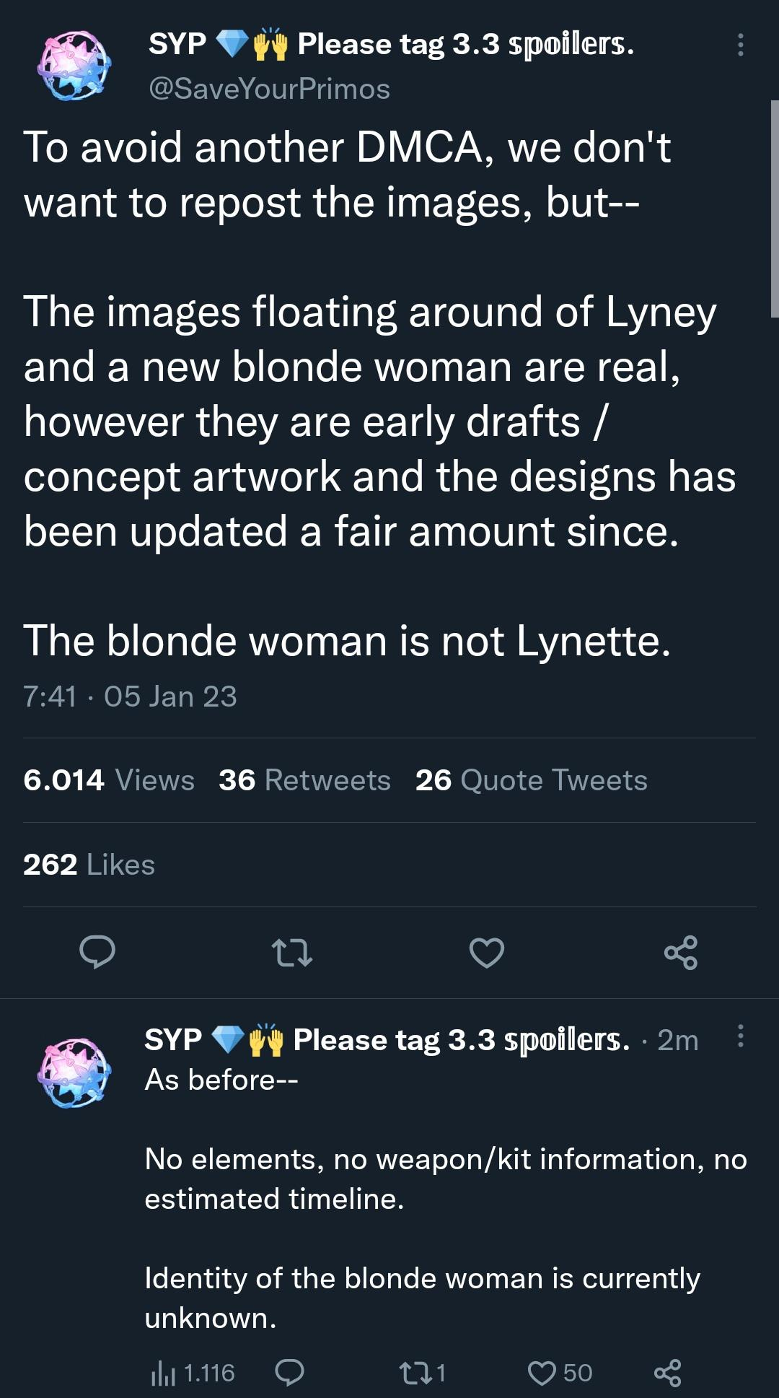View the 26 Quote Tweets list
The image size is (779, 1398).
tap(531, 780)
